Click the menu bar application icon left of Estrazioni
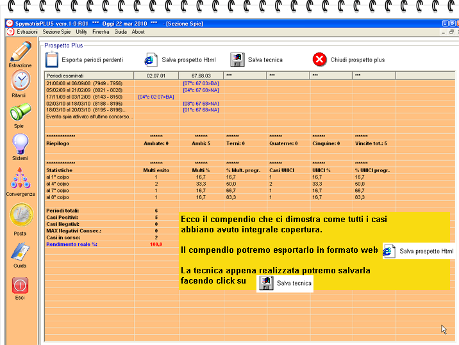Image resolution: width=459 pixels, height=345 pixels. tap(10, 32)
